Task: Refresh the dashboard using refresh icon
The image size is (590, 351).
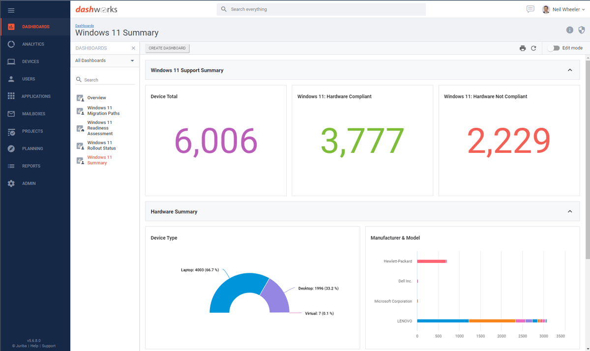Action: click(533, 48)
